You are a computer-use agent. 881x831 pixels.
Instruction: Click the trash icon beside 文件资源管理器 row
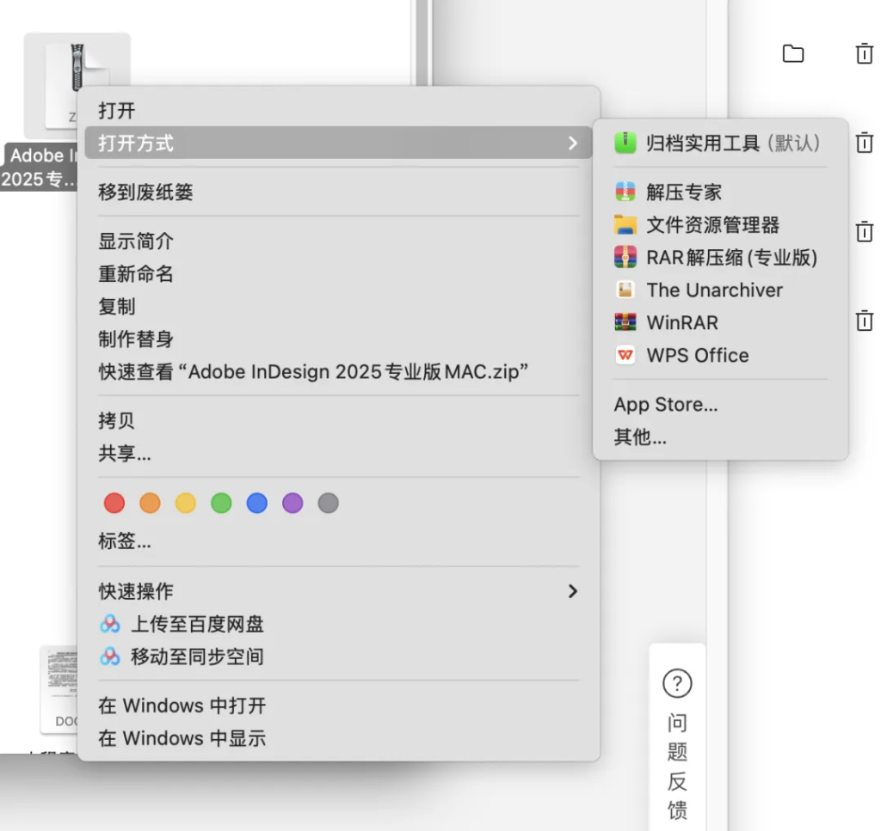[864, 231]
